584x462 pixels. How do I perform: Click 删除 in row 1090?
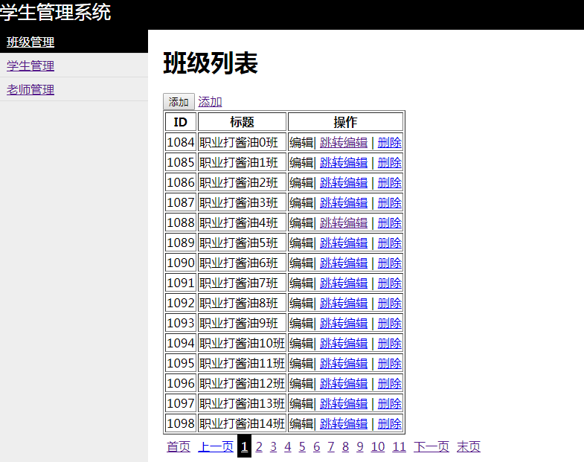(390, 263)
